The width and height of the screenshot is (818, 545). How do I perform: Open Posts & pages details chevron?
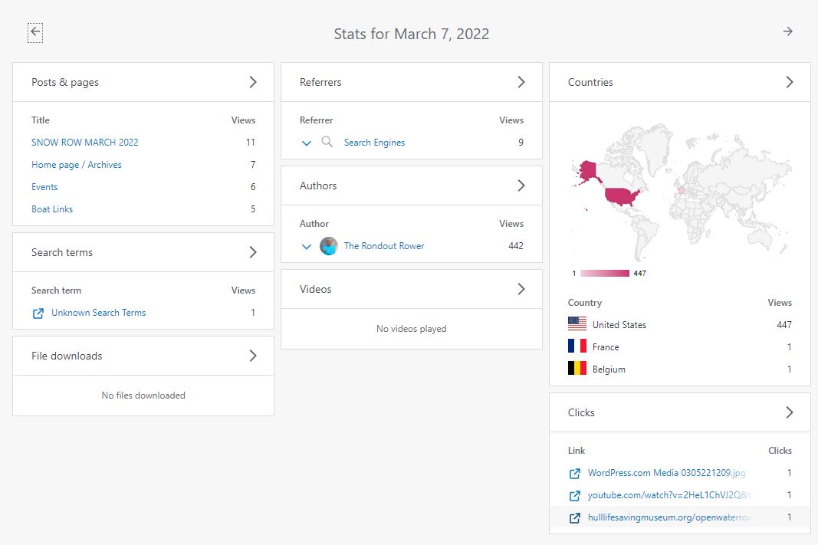(x=253, y=82)
